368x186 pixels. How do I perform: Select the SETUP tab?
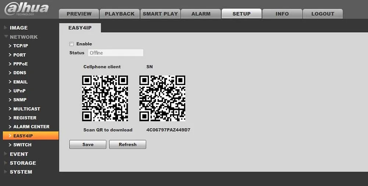[x=241, y=14]
